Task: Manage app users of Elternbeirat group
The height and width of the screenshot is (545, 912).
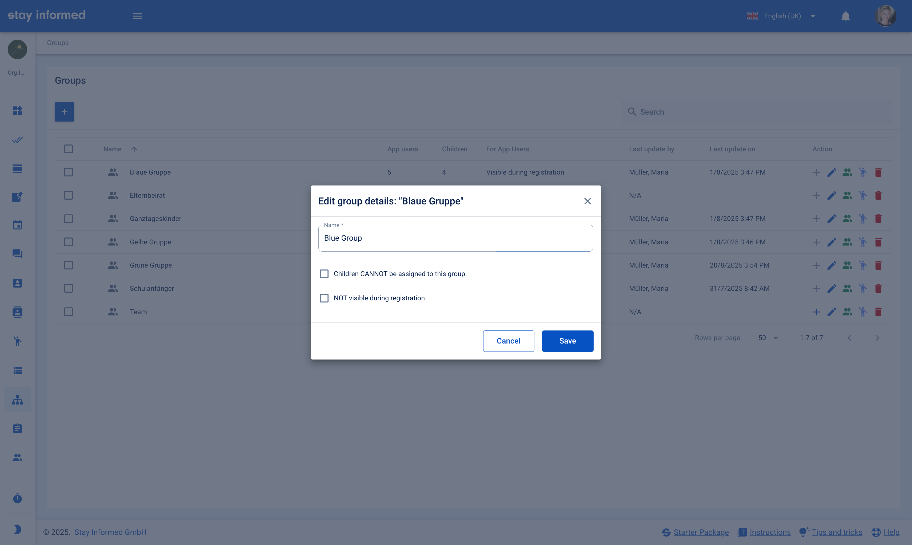Action: click(847, 195)
